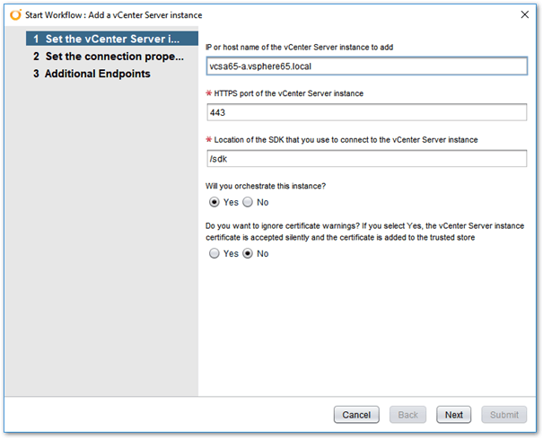The width and height of the screenshot is (543, 439).
Task: Click the vCenter host name input field
Action: 367,66
